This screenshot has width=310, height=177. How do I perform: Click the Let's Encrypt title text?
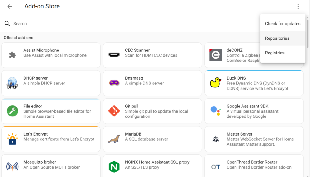coord(35,134)
